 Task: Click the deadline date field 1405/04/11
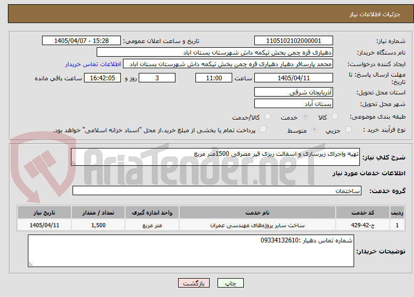click(x=294, y=78)
